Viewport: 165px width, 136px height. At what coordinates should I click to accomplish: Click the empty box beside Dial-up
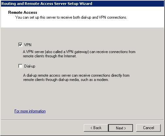tap(20, 66)
